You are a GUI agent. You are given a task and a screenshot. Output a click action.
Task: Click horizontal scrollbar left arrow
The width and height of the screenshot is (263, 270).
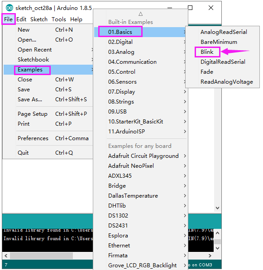coord(6,256)
